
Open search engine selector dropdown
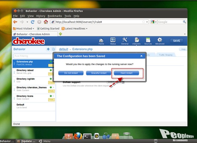point(154,22)
